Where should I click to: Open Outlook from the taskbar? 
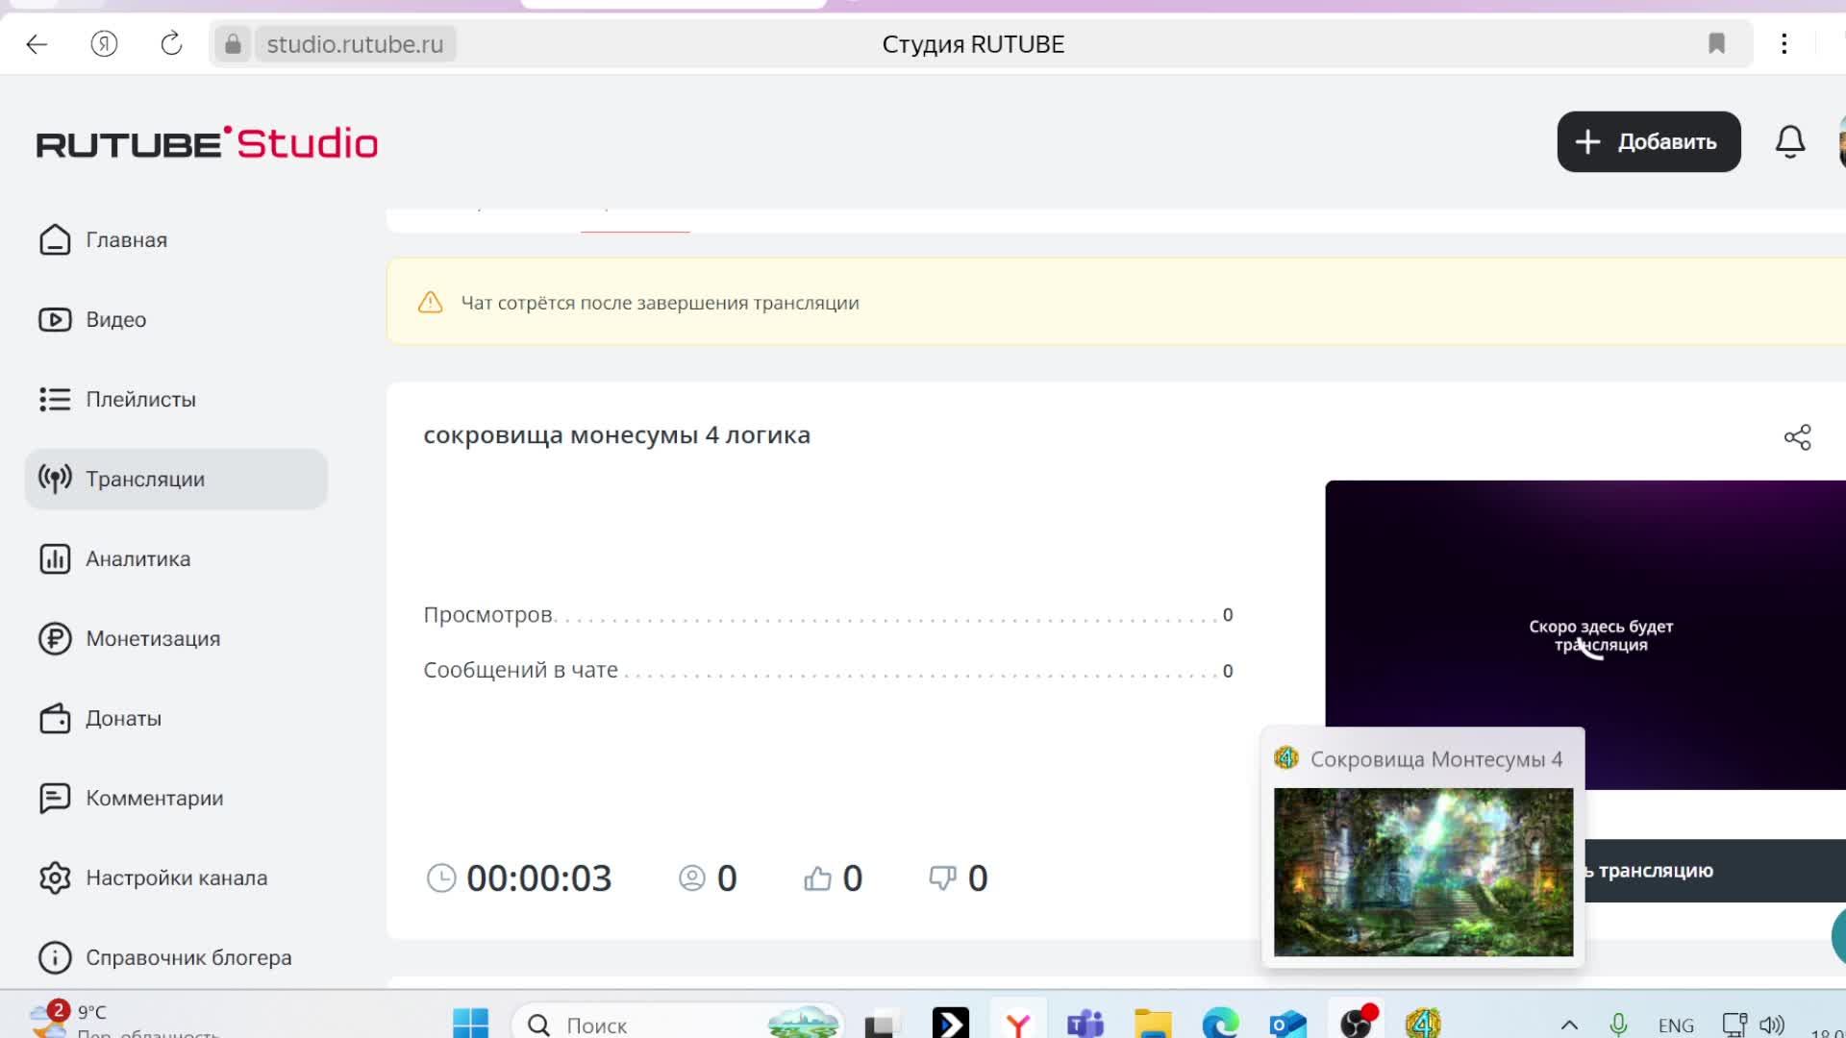(1286, 1025)
